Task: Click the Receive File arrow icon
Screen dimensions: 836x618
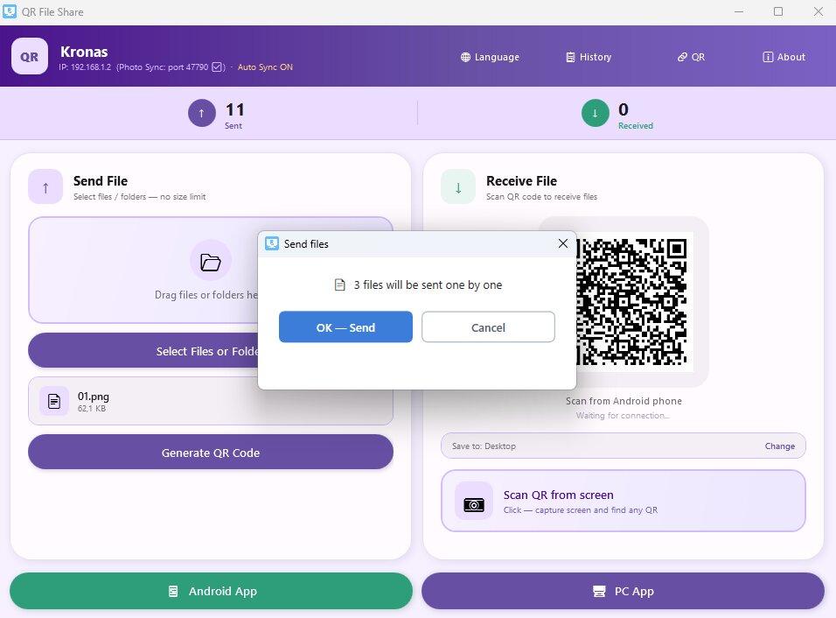Action: [x=458, y=186]
